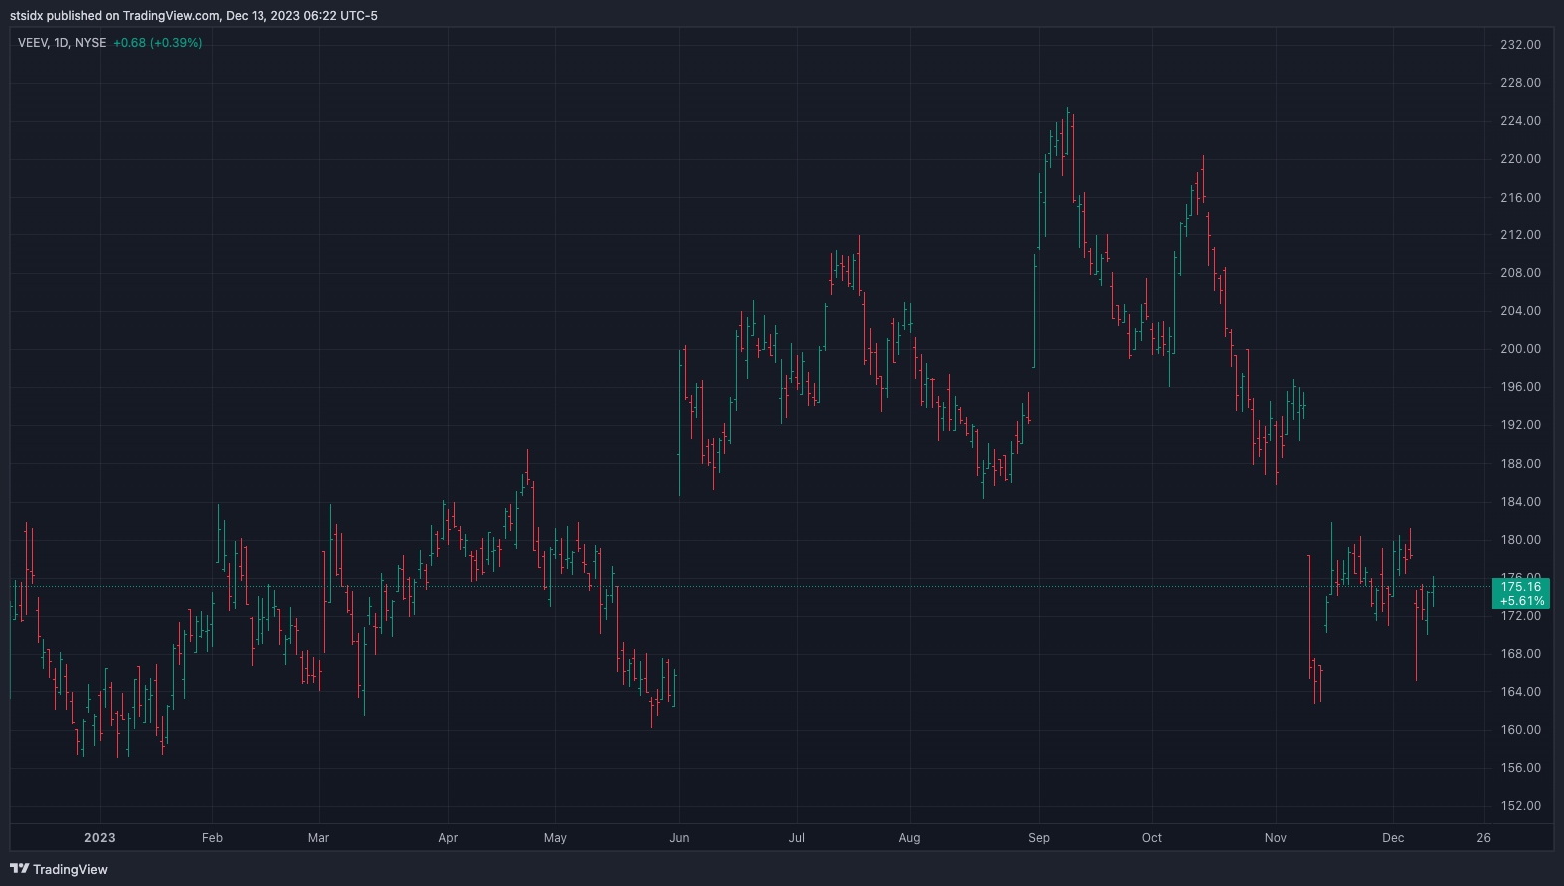Image resolution: width=1564 pixels, height=886 pixels.
Task: Click the 164.00 price axis label
Action: tap(1521, 692)
